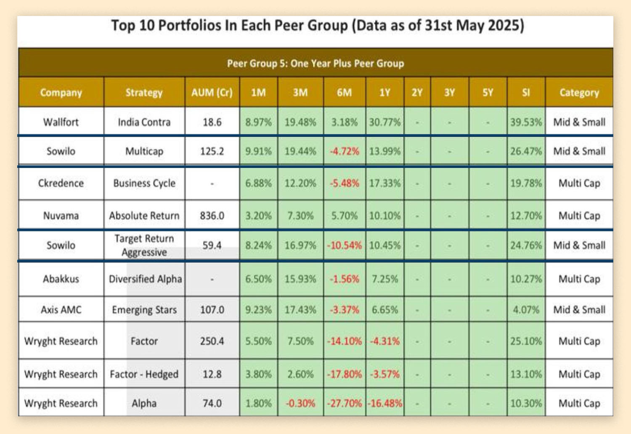Click the Peer Group 5 banner title
The height and width of the screenshot is (434, 631).
tap(315, 64)
